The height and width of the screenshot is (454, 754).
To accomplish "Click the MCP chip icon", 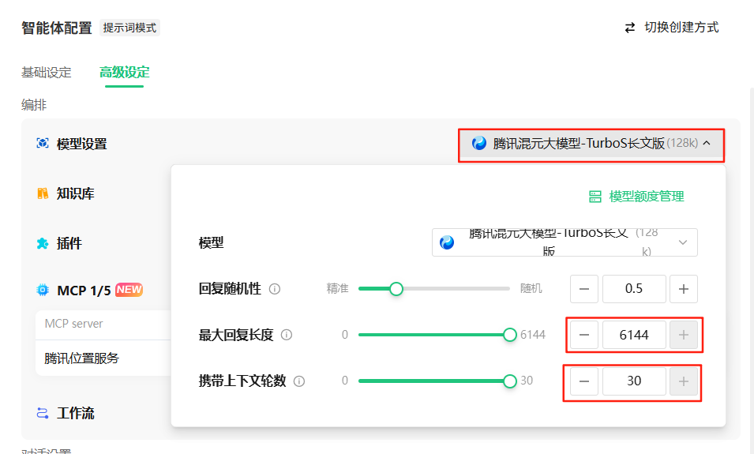I will [x=43, y=290].
